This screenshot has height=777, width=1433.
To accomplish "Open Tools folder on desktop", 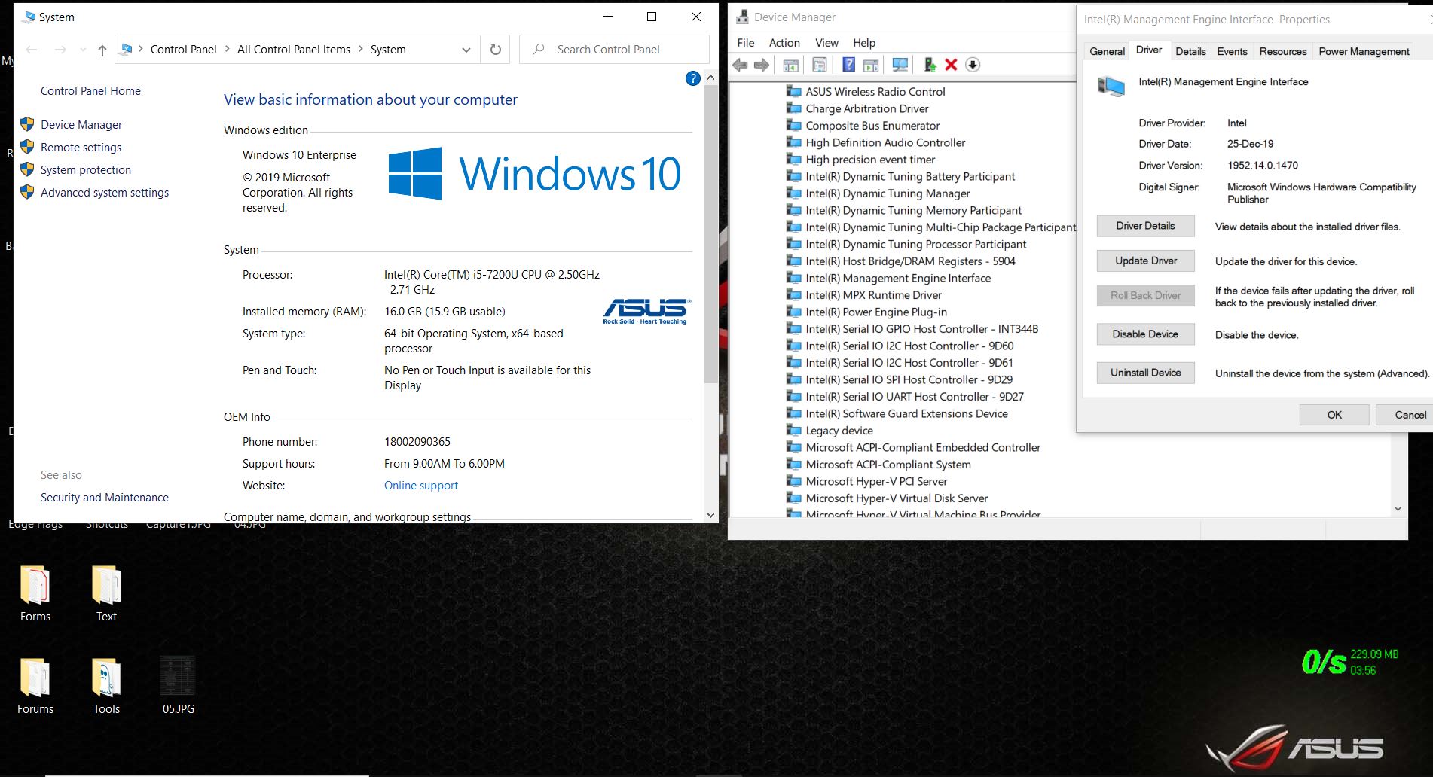I will 106,686.
